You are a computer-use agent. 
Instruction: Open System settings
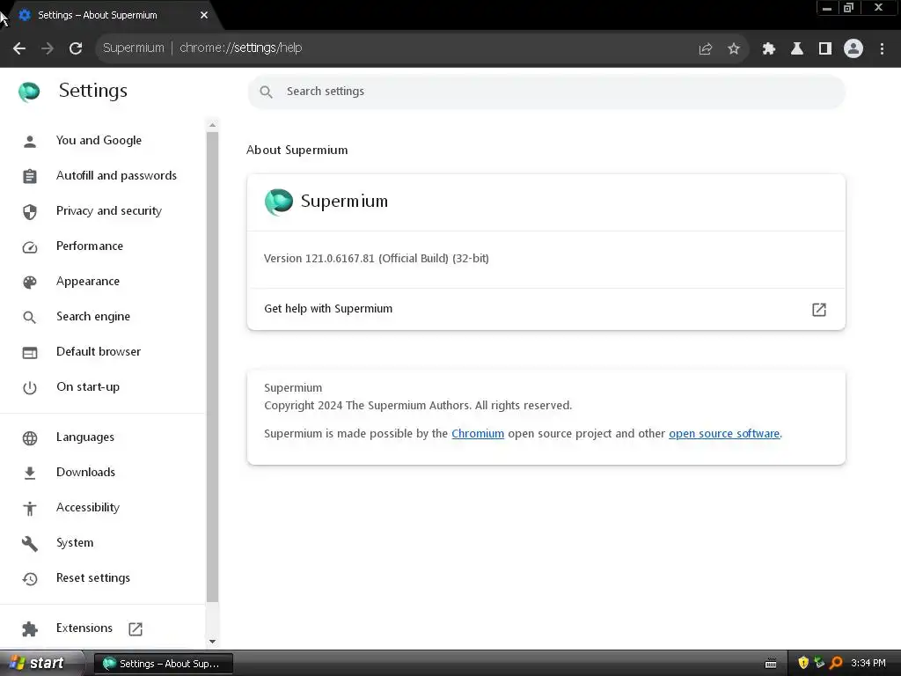(x=75, y=542)
